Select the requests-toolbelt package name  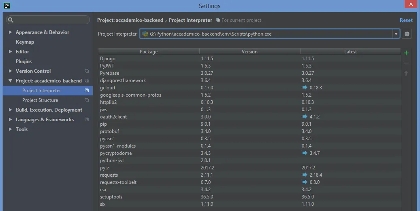tap(118, 182)
